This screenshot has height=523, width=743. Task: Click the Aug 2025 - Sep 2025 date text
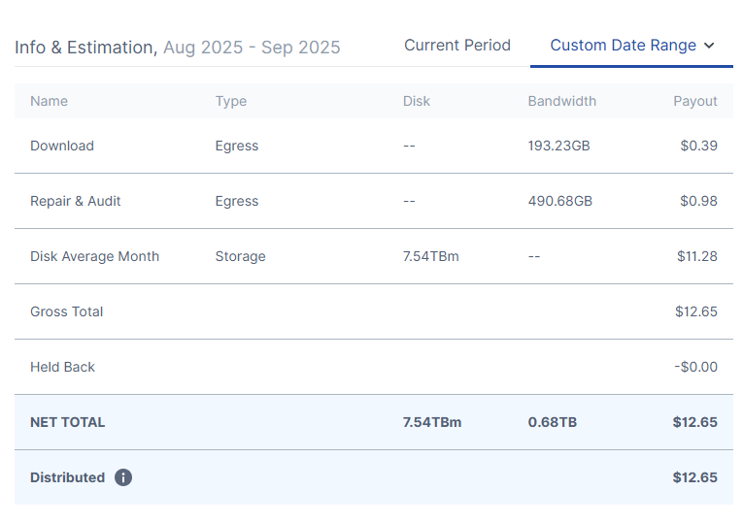pos(252,48)
